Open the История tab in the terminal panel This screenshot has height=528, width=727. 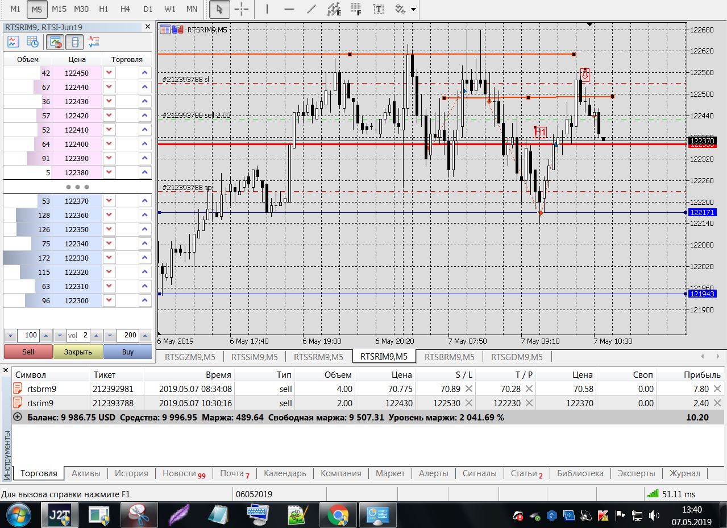(131, 473)
